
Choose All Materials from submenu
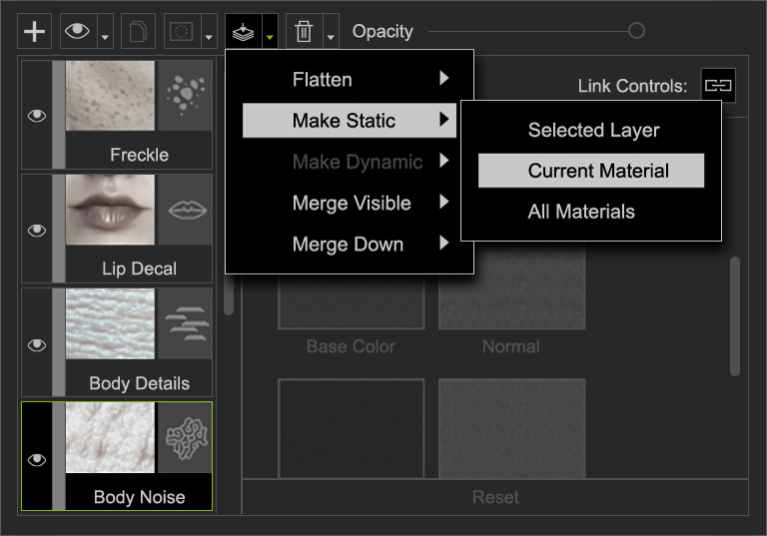(581, 212)
